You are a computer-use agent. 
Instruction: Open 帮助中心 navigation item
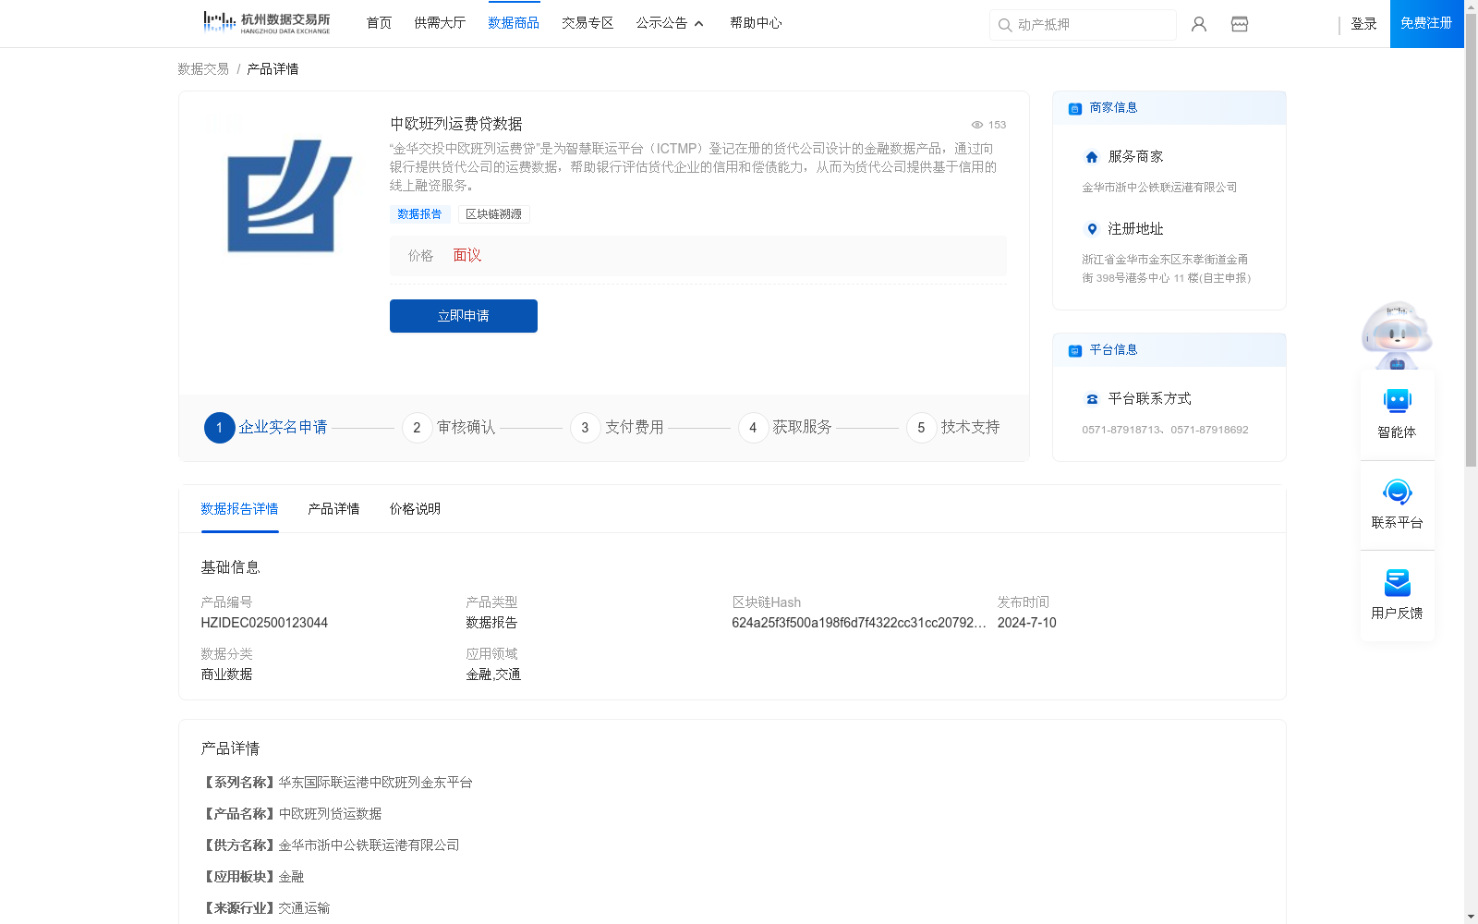point(756,23)
